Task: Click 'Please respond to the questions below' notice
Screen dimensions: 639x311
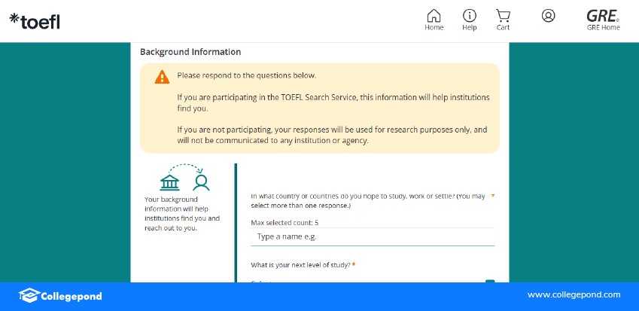Action: point(247,75)
